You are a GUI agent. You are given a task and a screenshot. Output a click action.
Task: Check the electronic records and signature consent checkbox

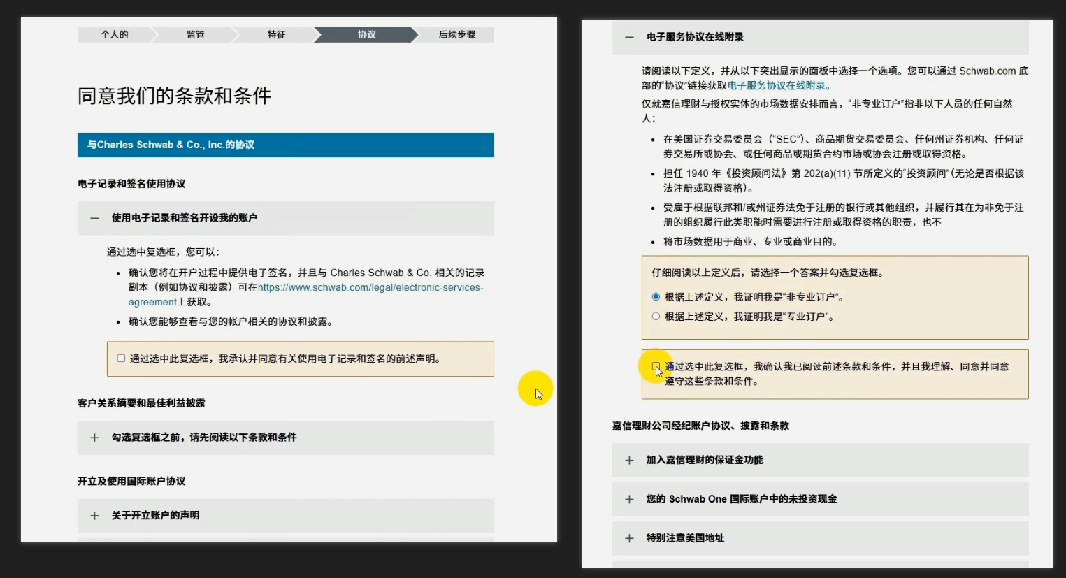[121, 359]
